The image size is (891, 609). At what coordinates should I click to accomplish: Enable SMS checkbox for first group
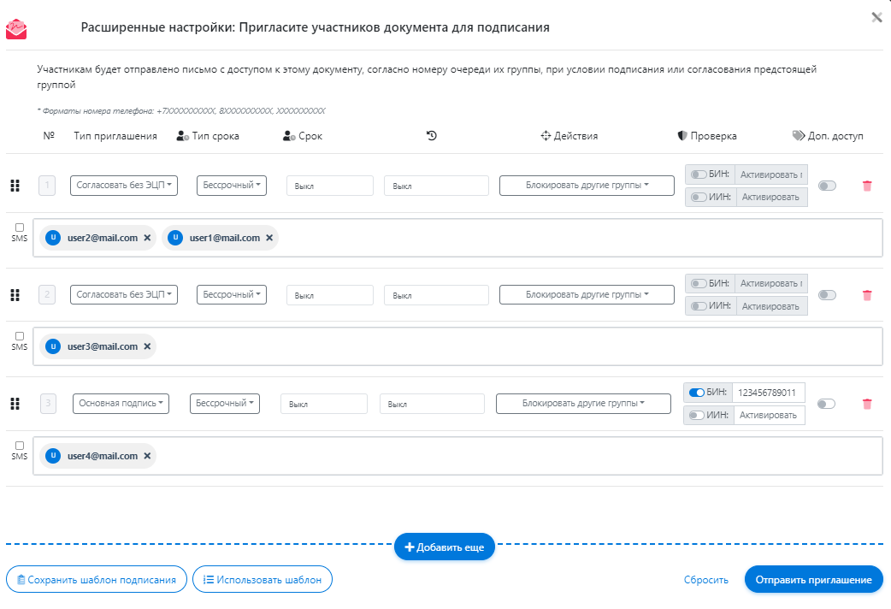20,228
